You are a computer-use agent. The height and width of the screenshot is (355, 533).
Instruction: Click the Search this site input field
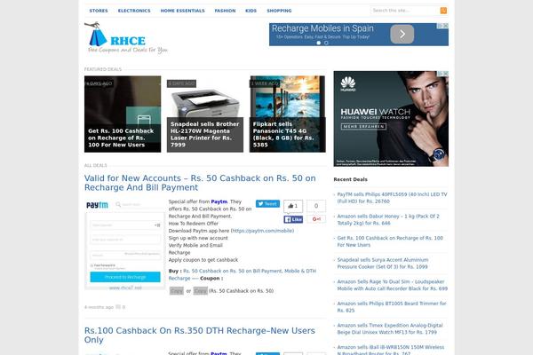point(405,11)
